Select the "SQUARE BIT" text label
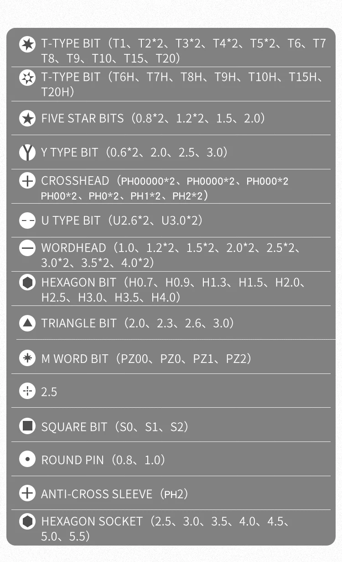Image resolution: width=342 pixels, height=562 pixels. pyautogui.click(x=74, y=427)
